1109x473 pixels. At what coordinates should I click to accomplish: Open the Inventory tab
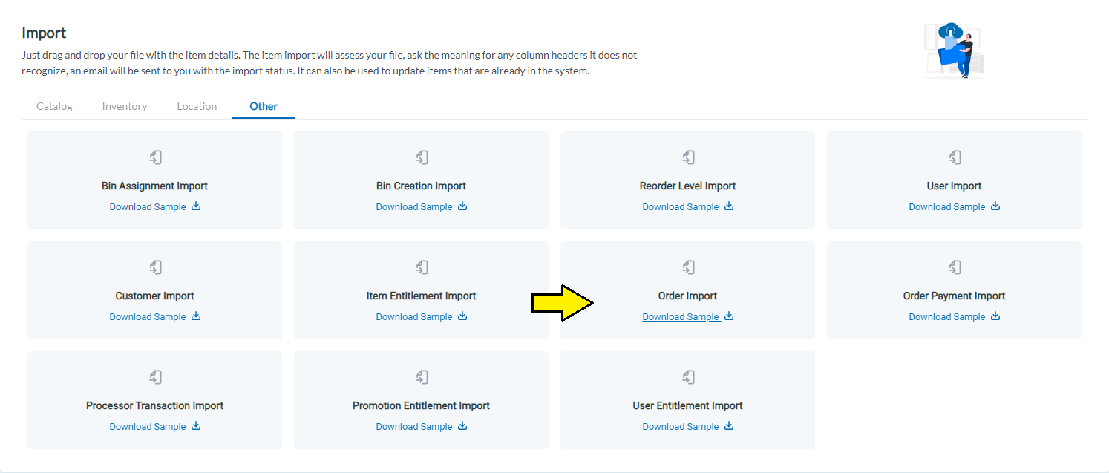tap(125, 106)
